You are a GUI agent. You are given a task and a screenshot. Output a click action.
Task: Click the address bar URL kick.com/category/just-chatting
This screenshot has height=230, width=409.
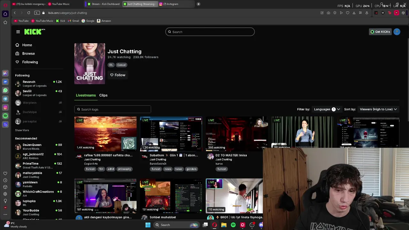[68, 13]
